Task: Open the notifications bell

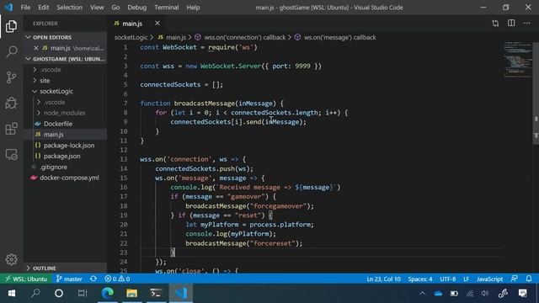Action: pyautogui.click(x=529, y=279)
